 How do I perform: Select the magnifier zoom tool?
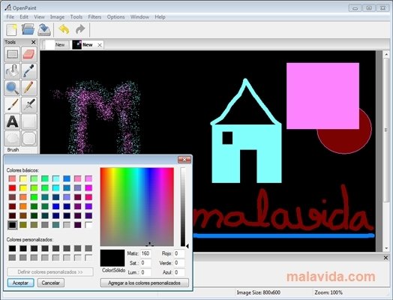[x=12, y=88]
